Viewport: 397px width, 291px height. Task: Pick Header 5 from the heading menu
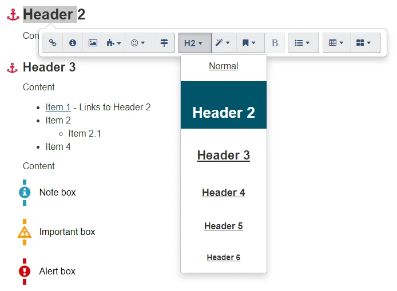point(224,226)
